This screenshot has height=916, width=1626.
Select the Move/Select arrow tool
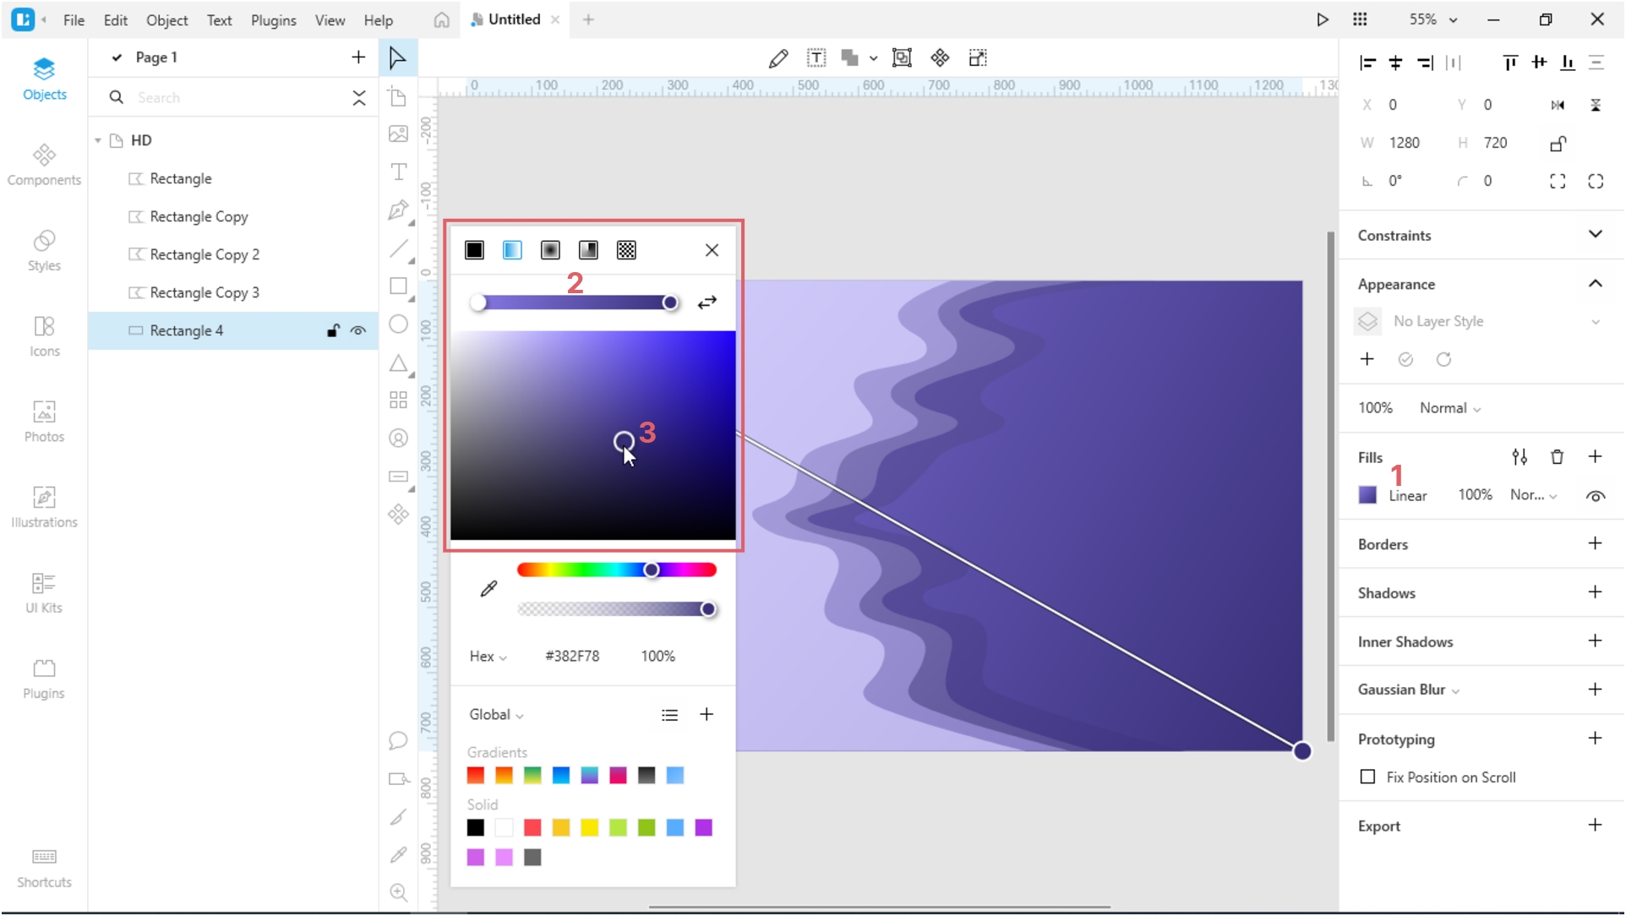point(397,57)
